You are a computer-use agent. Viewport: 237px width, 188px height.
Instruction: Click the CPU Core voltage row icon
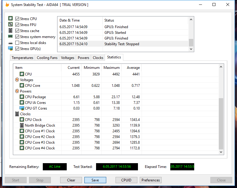coord(22,85)
